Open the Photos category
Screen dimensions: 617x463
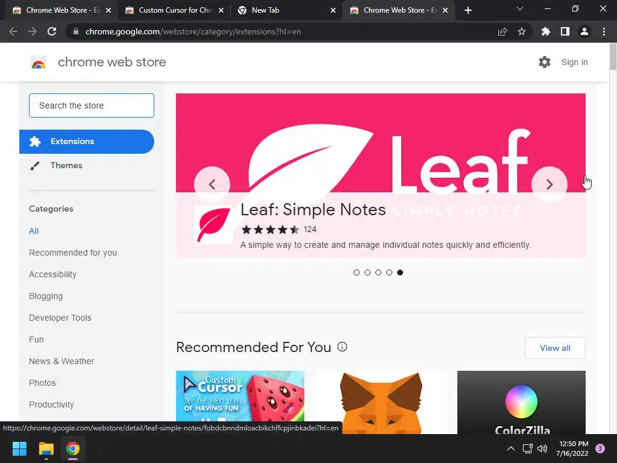[x=43, y=383]
